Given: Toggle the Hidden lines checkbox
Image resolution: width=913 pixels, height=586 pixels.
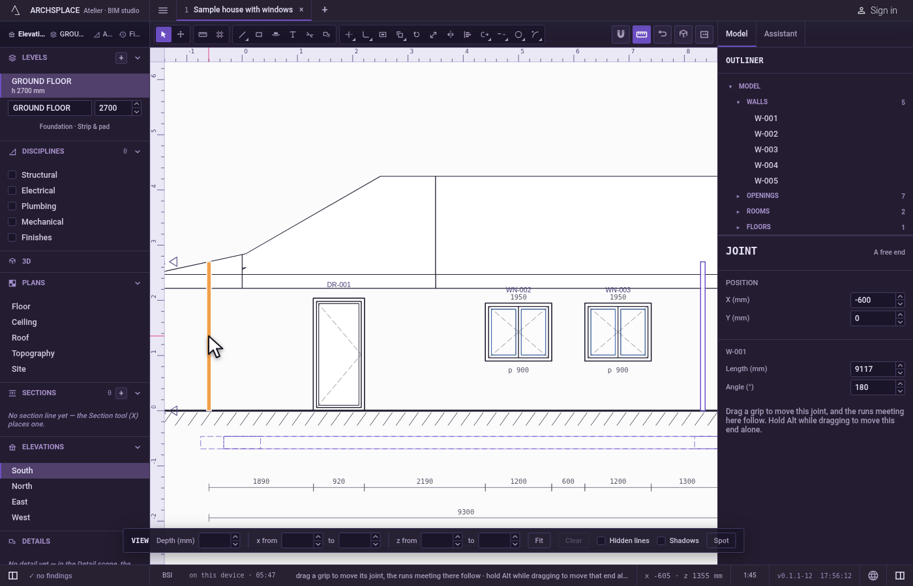Looking at the screenshot, I should [x=601, y=541].
